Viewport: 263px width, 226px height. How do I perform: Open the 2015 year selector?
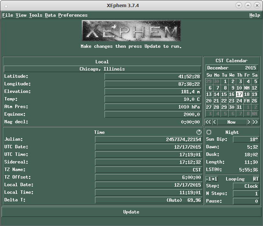(x=250, y=68)
